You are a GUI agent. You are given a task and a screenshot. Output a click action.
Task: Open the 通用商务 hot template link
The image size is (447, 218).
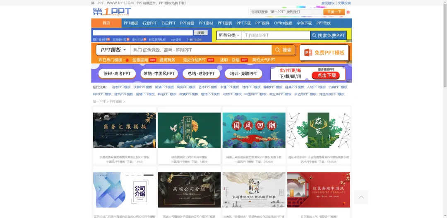[167, 60]
